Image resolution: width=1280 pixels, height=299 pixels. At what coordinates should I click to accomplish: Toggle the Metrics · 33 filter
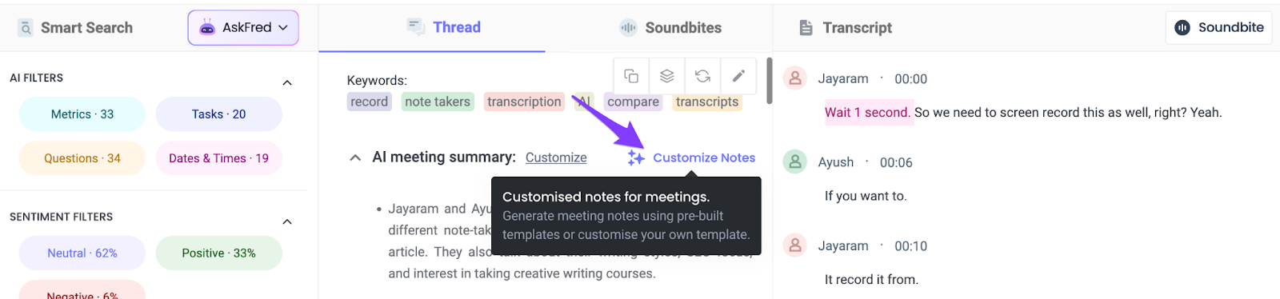[x=82, y=114]
